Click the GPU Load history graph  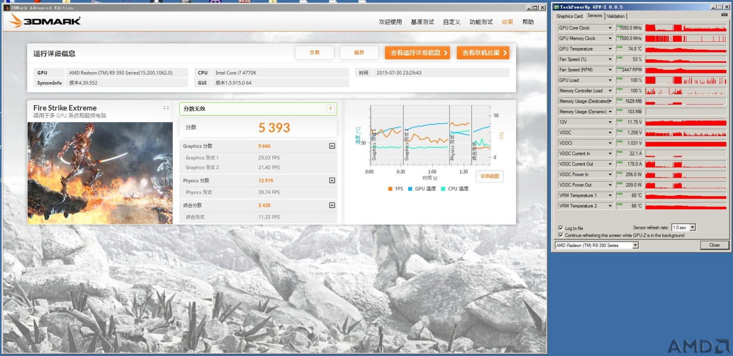(x=686, y=80)
